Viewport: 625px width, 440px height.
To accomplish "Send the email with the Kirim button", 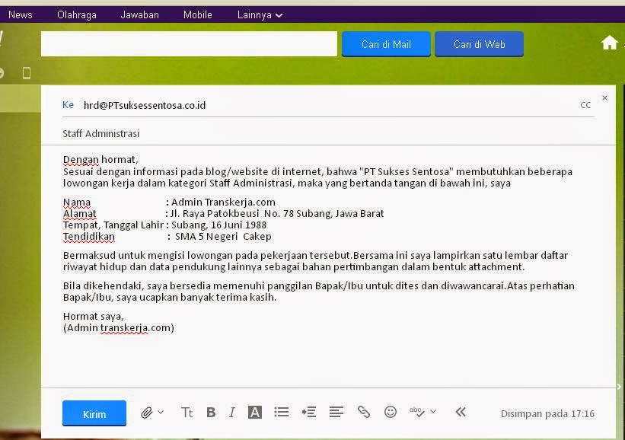I will pos(94,413).
